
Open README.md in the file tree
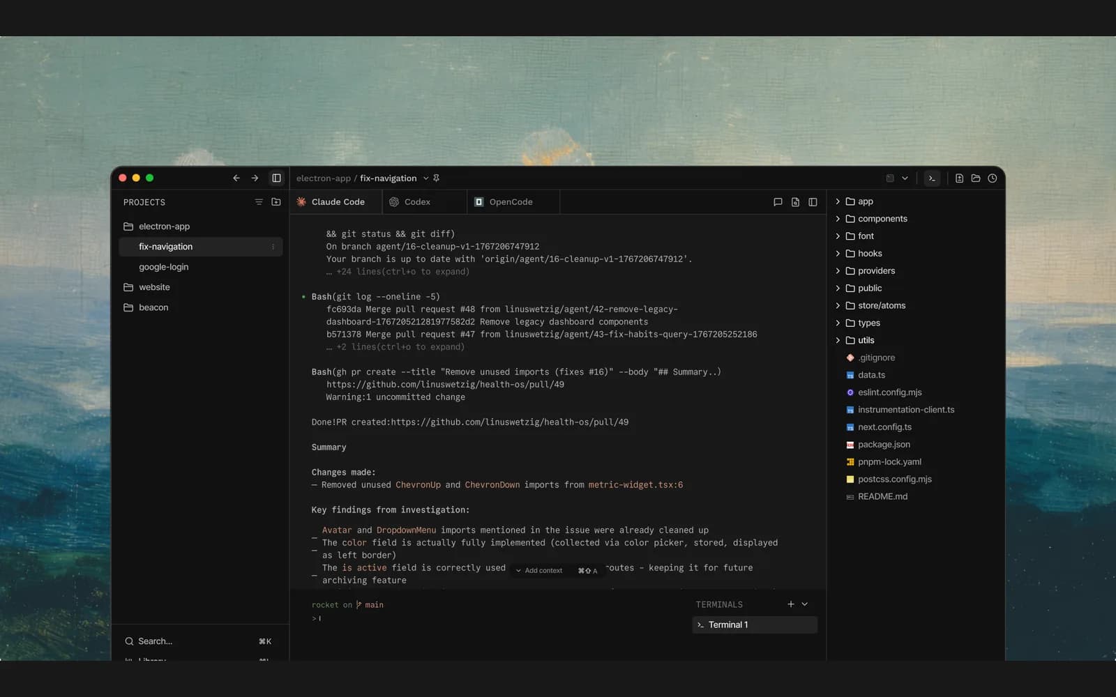click(877, 497)
